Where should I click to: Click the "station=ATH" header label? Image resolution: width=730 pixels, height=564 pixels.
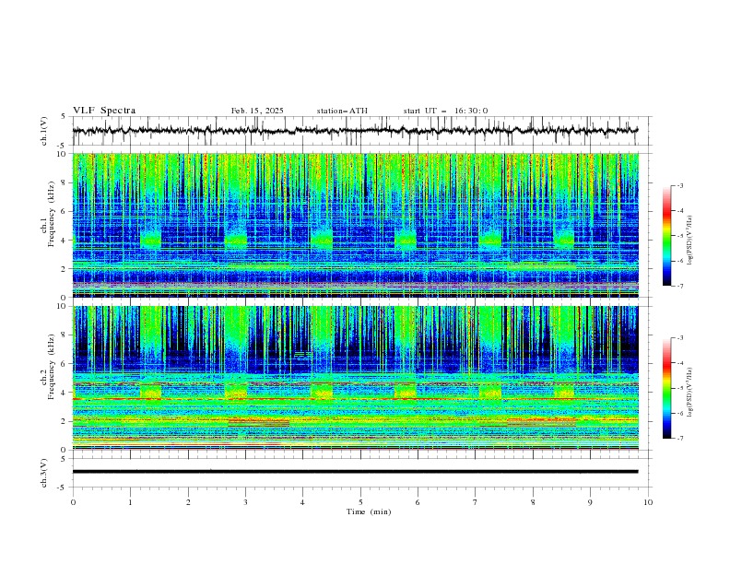(342, 111)
